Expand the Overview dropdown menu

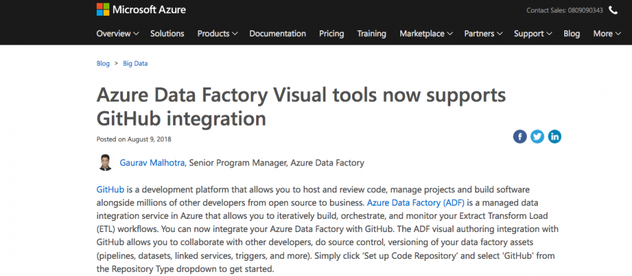[x=118, y=34]
